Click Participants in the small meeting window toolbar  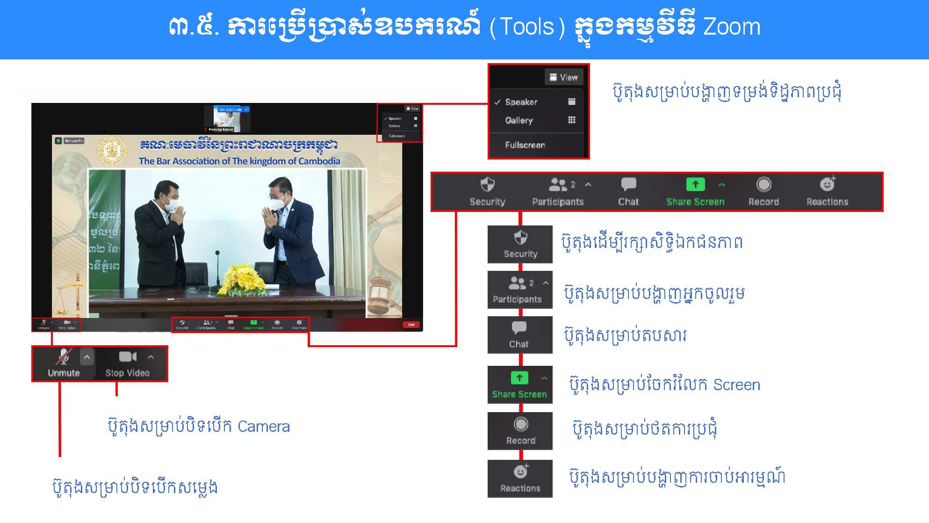pos(206,325)
